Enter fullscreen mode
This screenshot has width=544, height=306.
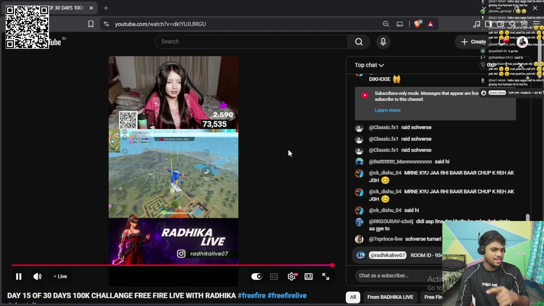[326, 277]
